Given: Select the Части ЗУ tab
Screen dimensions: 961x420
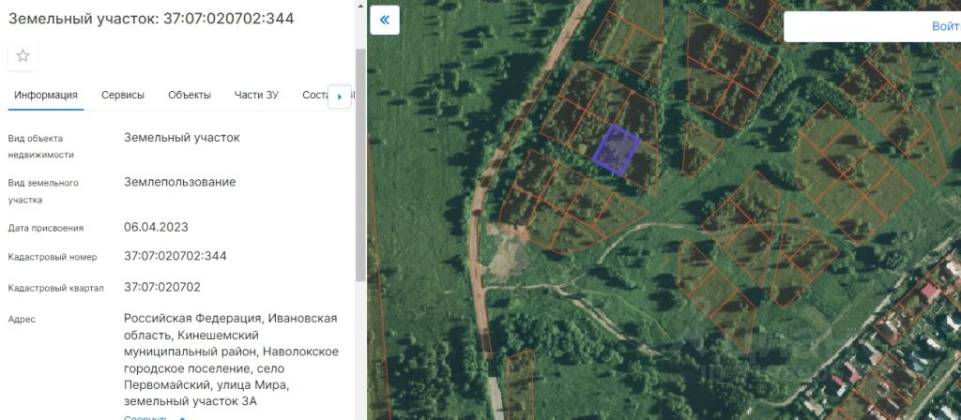Looking at the screenshot, I should pos(256,95).
